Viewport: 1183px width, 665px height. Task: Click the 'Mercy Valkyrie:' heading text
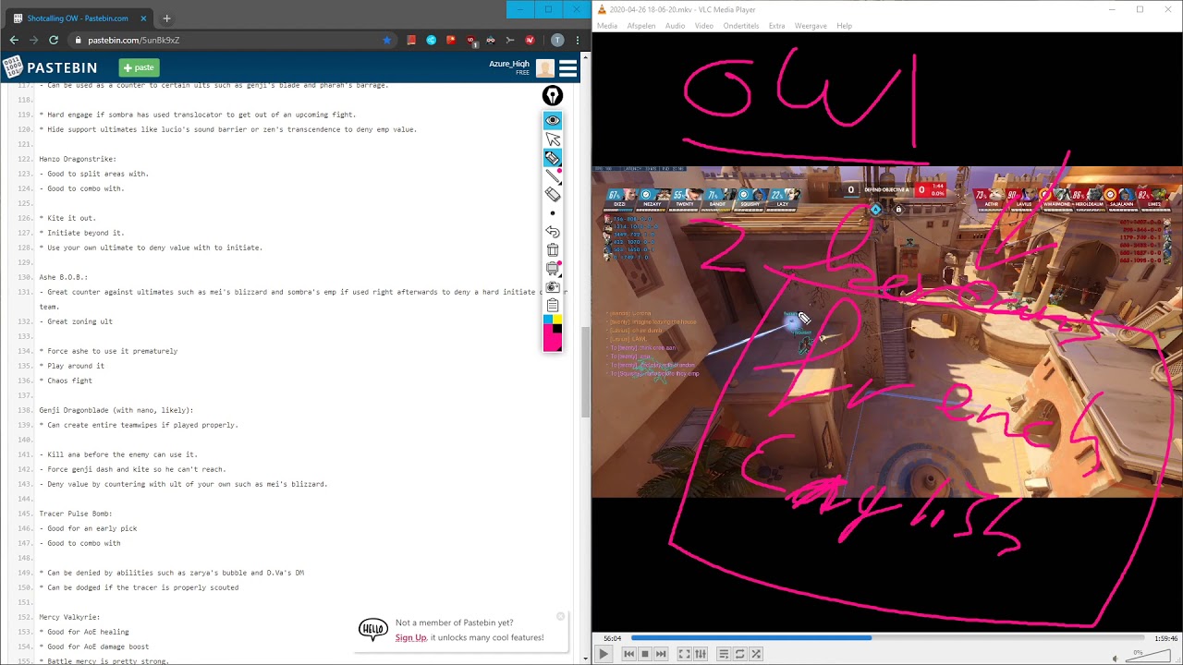pyautogui.click(x=69, y=617)
